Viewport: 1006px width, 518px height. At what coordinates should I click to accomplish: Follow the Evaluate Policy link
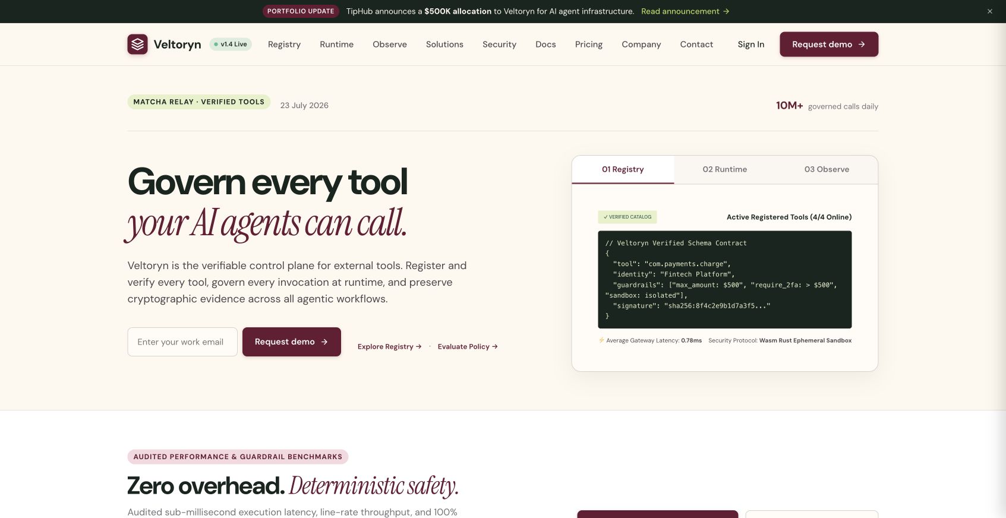point(468,347)
